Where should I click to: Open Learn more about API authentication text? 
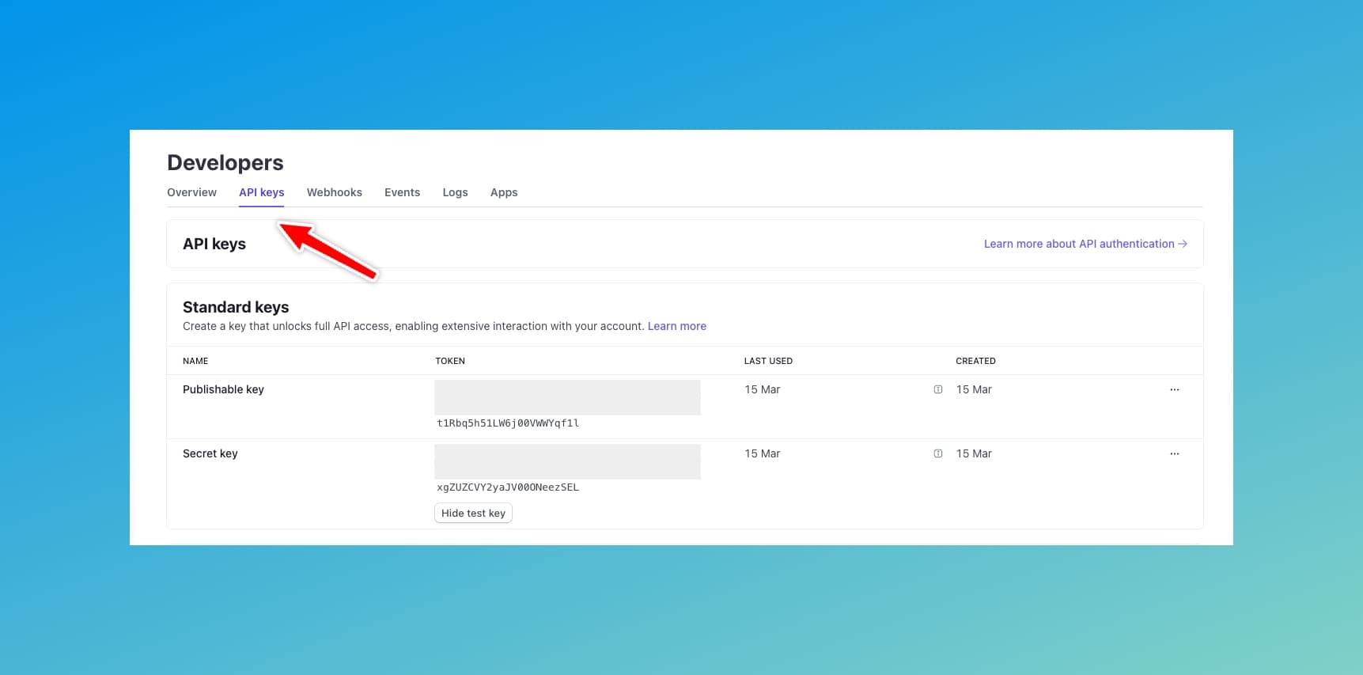tap(1078, 244)
